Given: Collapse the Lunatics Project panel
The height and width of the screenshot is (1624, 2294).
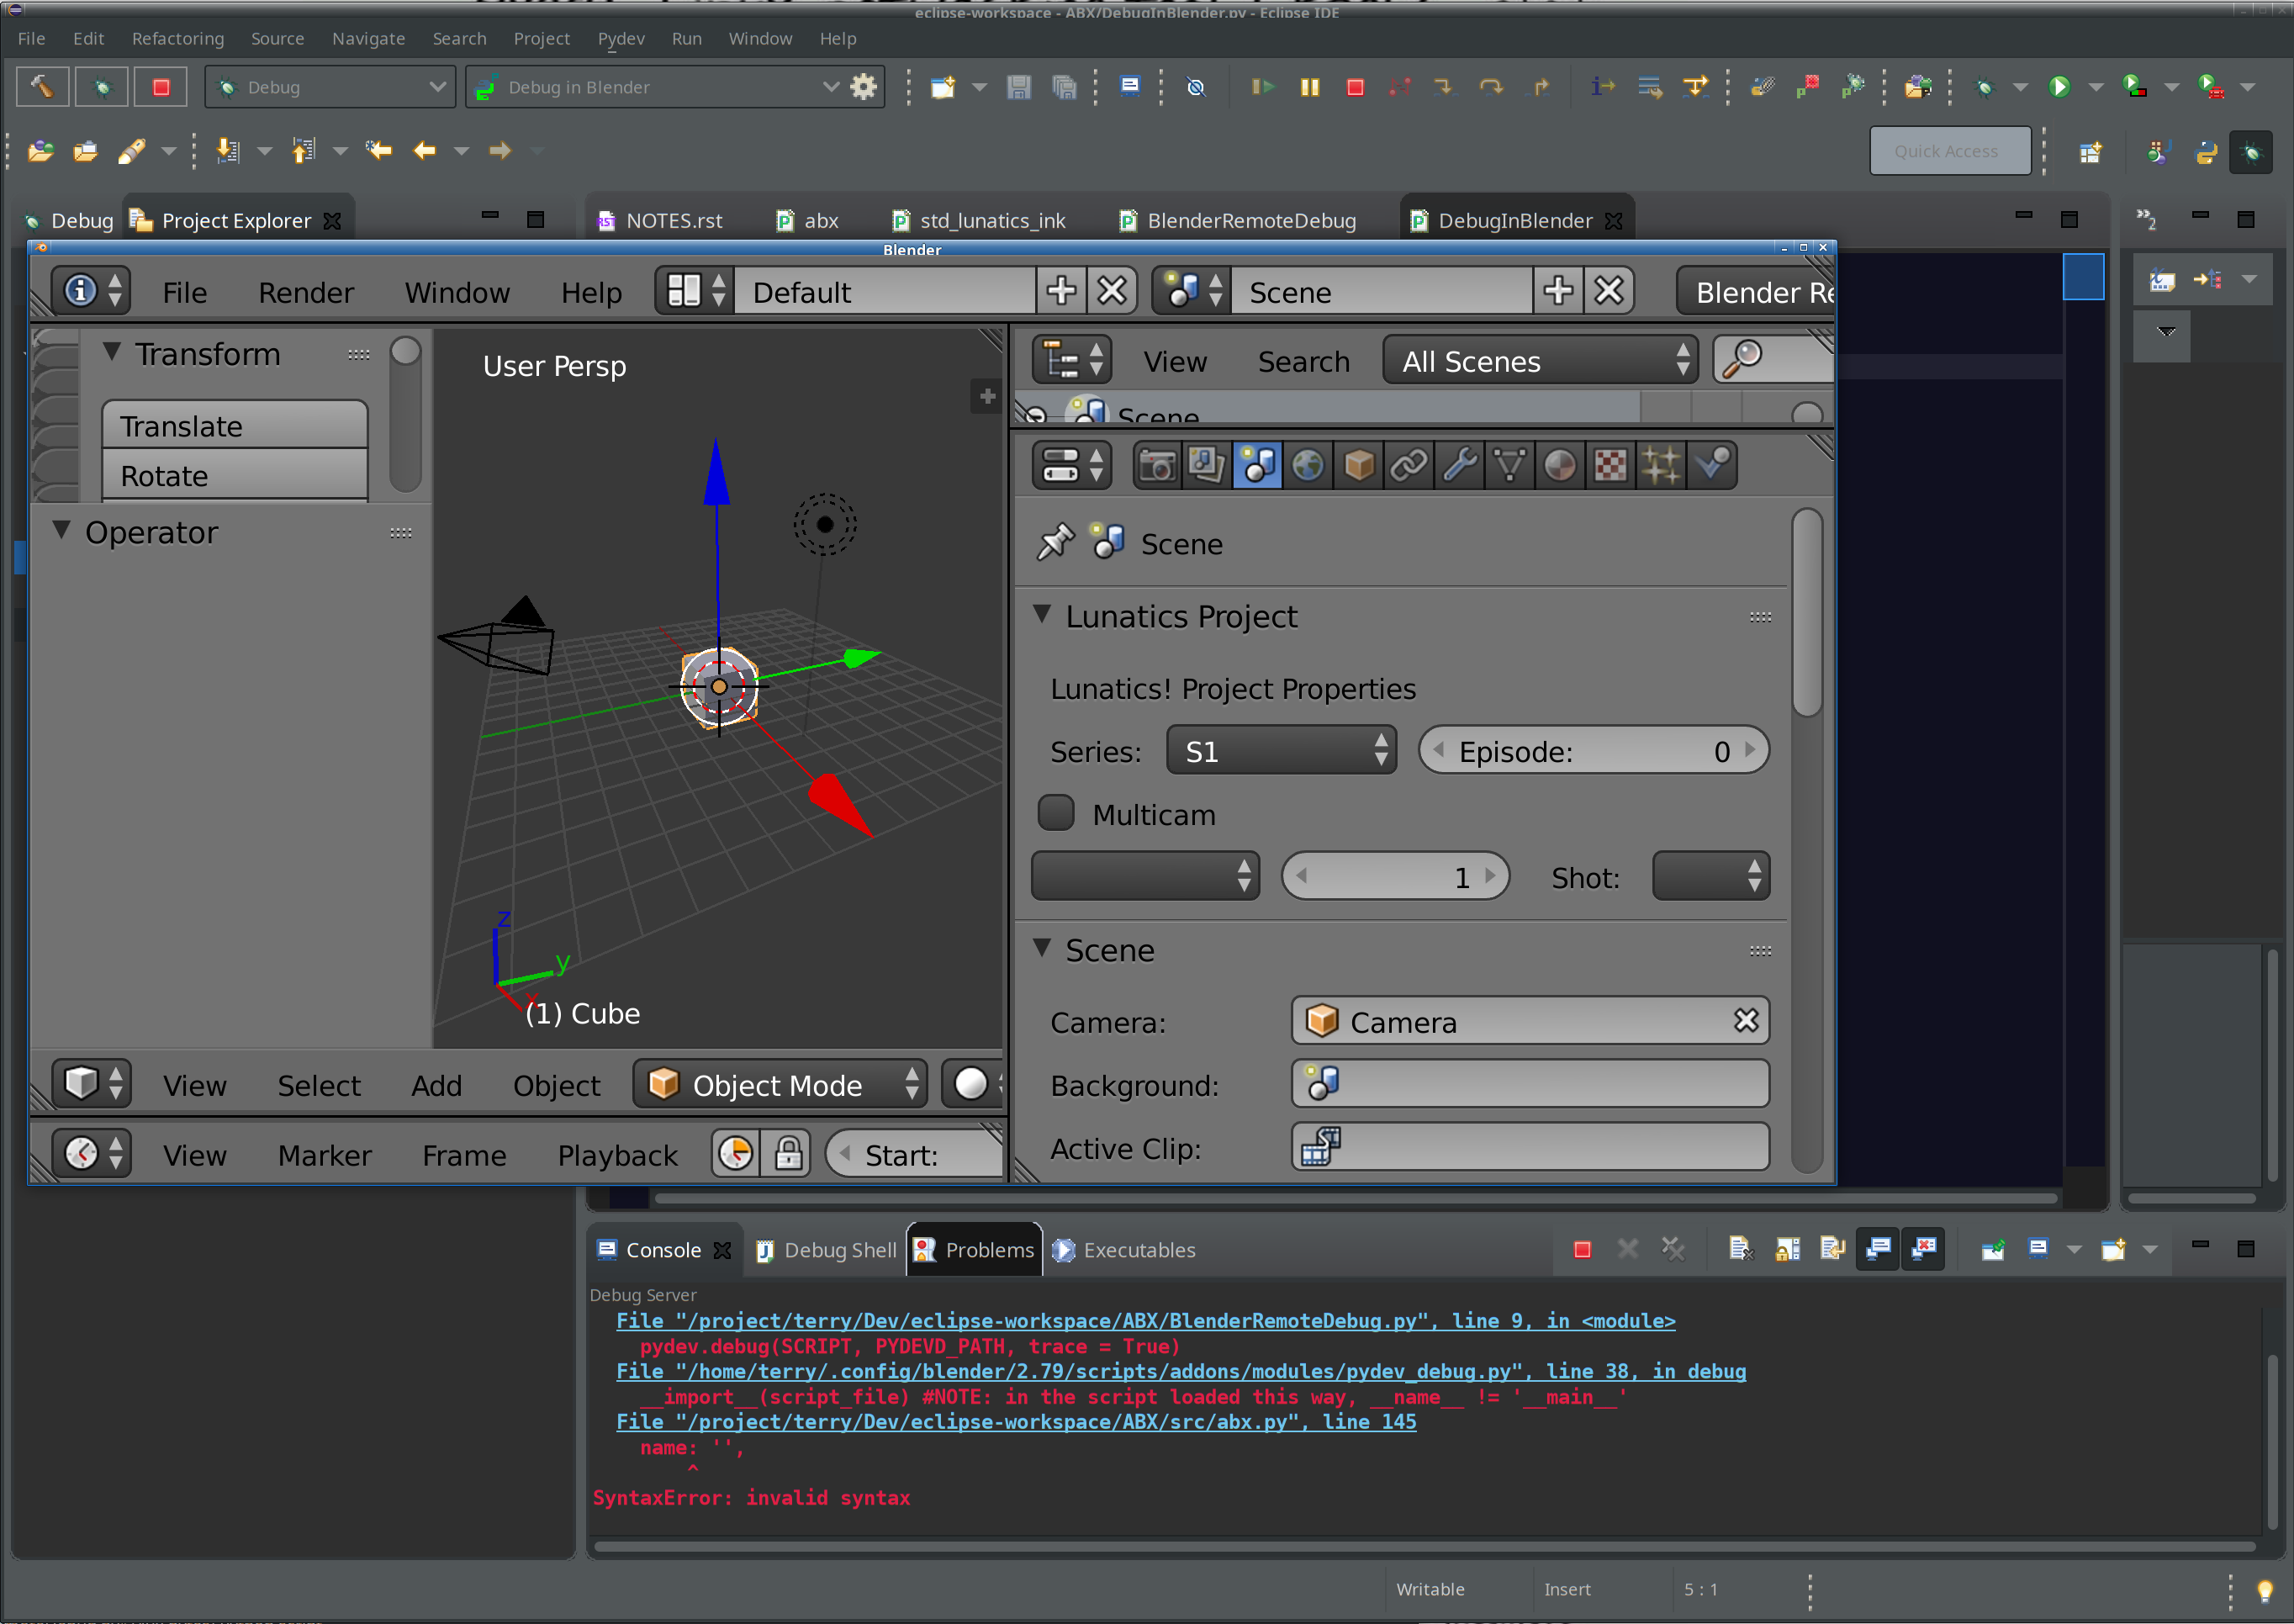Looking at the screenshot, I should click(x=1042, y=616).
